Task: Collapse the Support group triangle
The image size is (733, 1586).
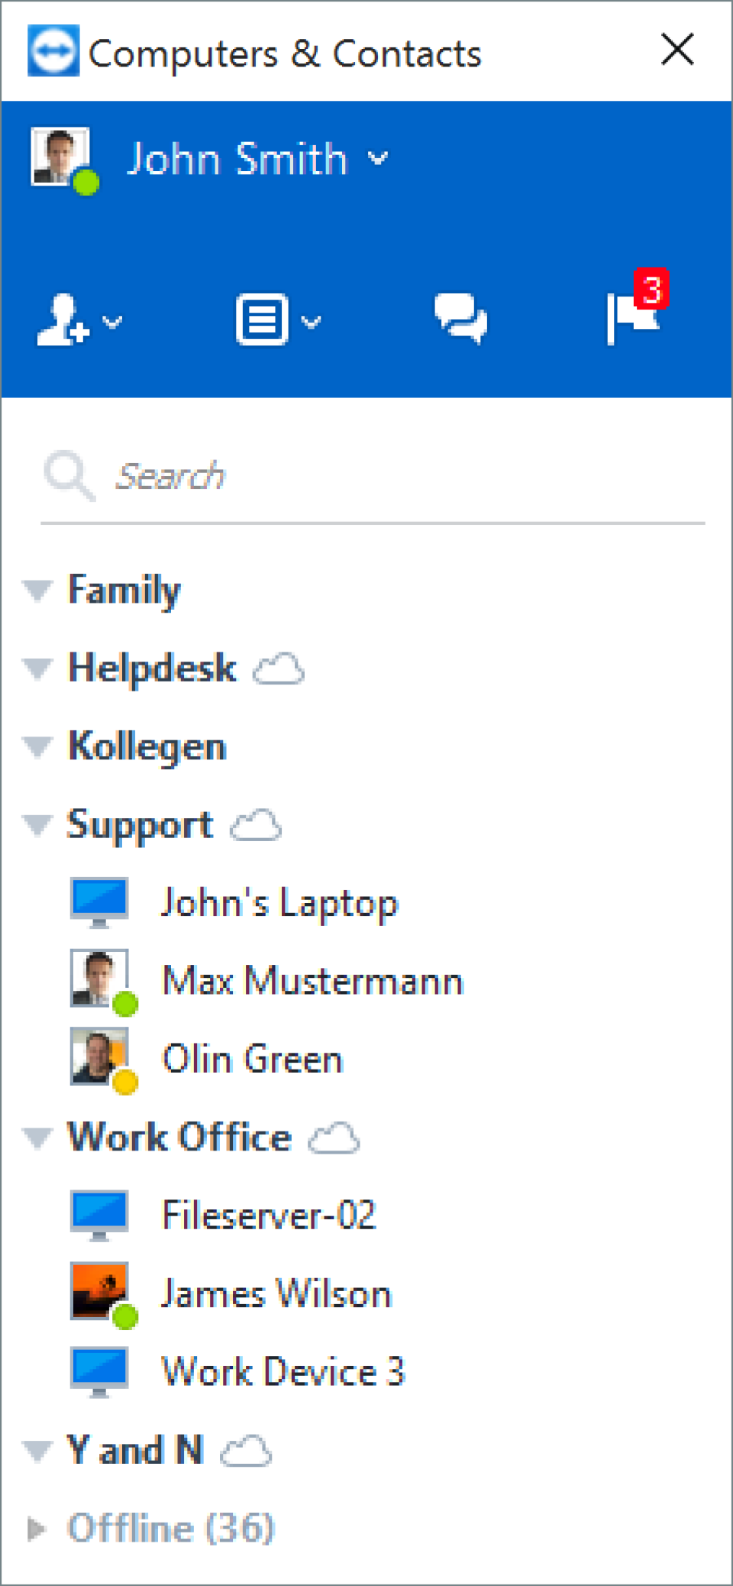Action: coord(37,825)
